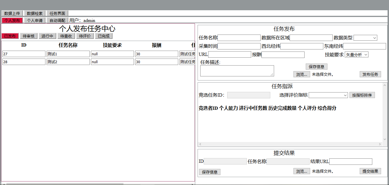Screen dimensions: 389x185
Task: Click the 任务指派 horizontal scrollbar right arrow
Action: pos(380,144)
